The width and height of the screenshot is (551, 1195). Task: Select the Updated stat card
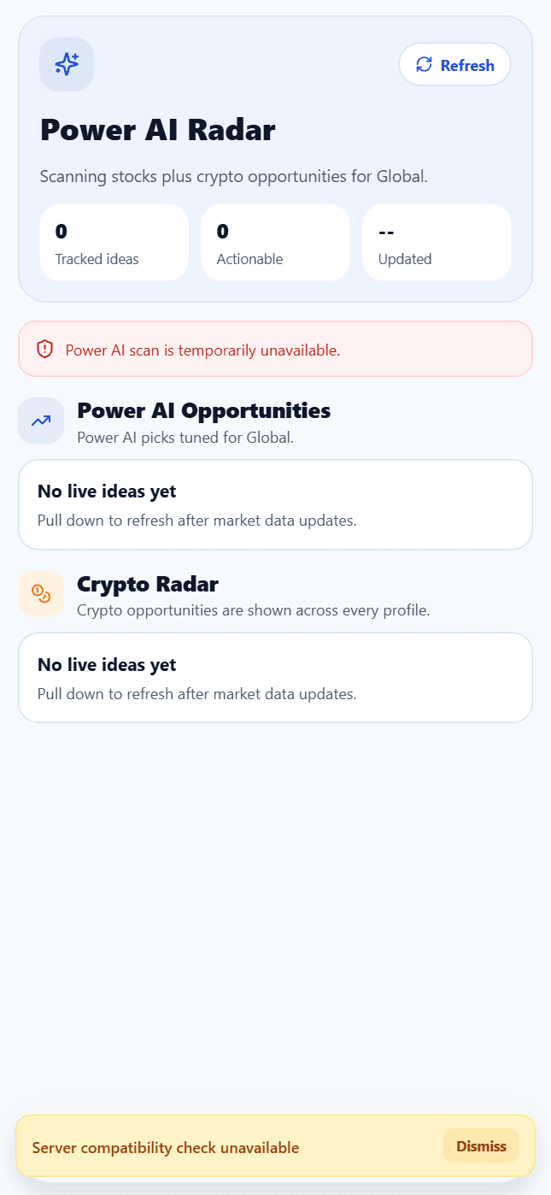[x=437, y=243]
